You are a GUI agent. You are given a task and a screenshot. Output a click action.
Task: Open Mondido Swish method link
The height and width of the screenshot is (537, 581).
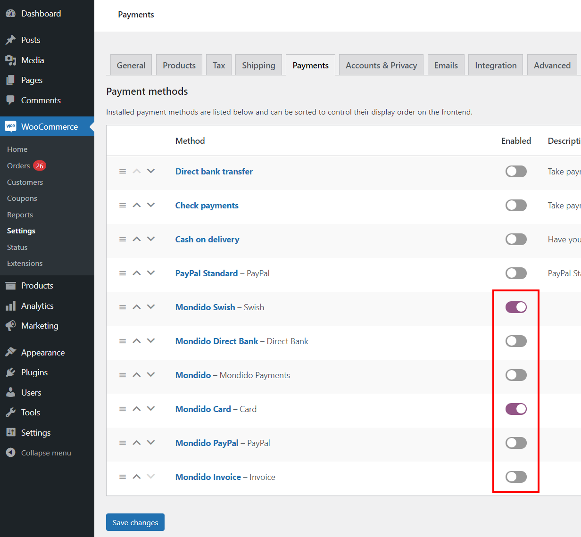coord(205,307)
